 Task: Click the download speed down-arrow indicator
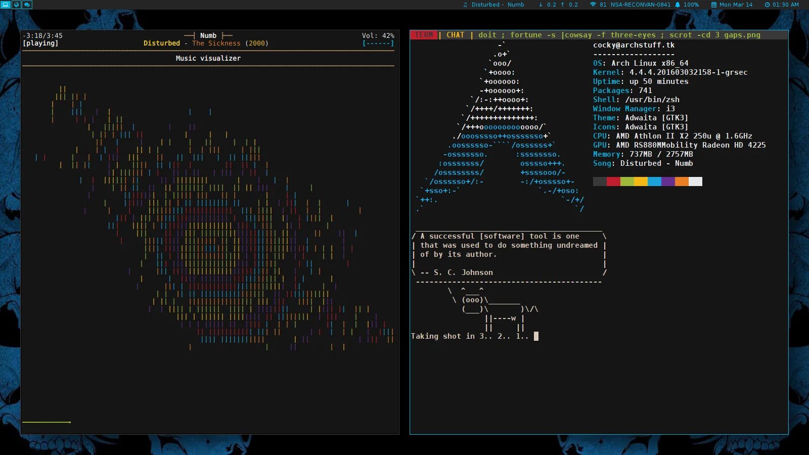click(x=541, y=5)
